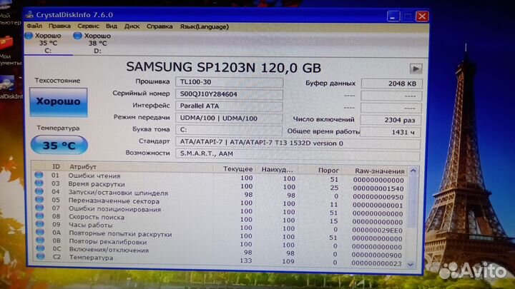Screen dimensions: 515x289
Task: Select the Включения/отключения attribute row
Action: (x=220, y=252)
